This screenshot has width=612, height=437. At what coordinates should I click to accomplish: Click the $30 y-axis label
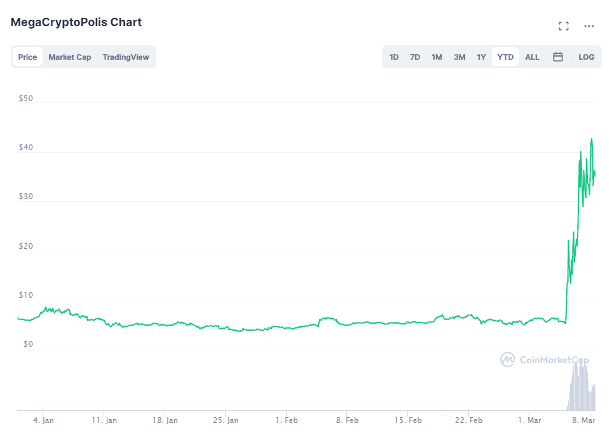[26, 197]
